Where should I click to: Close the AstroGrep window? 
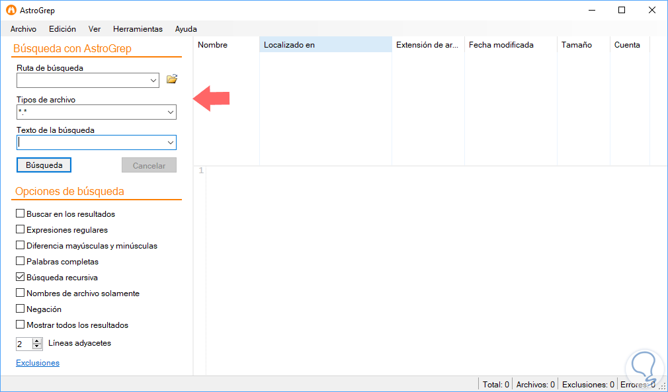click(x=652, y=10)
